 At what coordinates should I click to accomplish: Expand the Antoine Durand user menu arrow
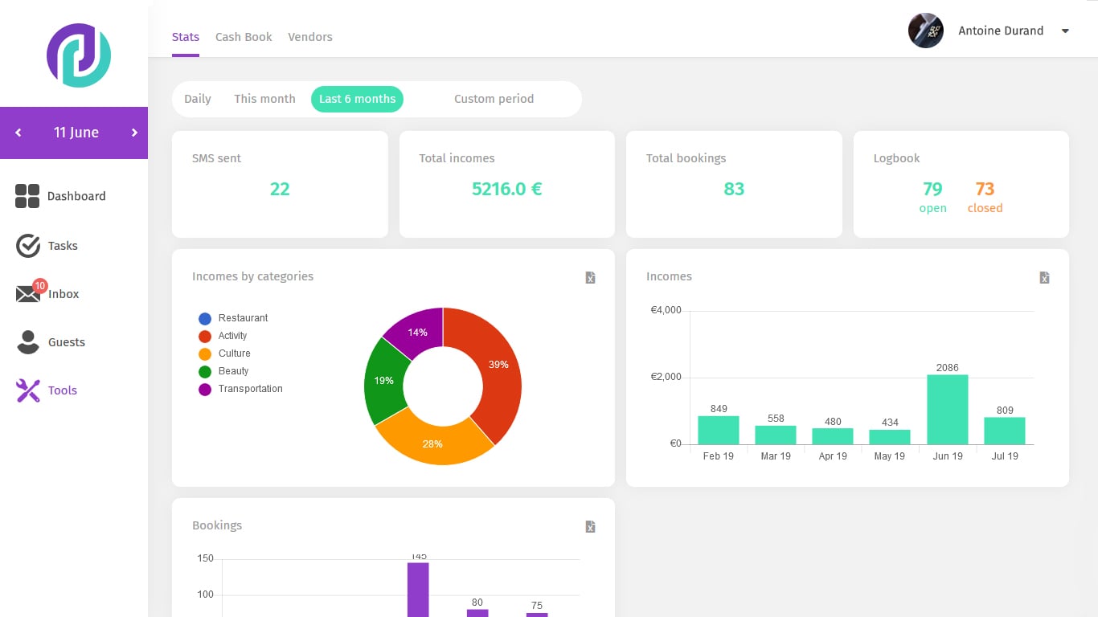pos(1065,31)
